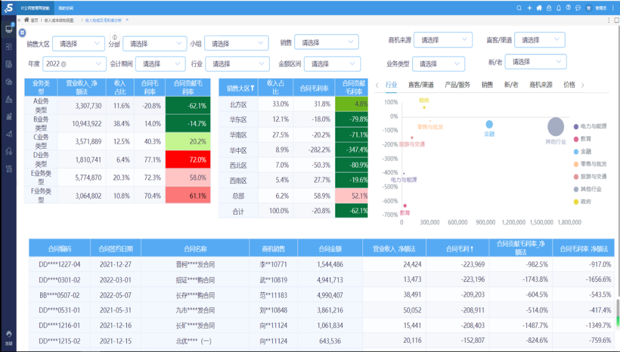
Task: Switch to chart tab 销售
Action: pos(487,84)
